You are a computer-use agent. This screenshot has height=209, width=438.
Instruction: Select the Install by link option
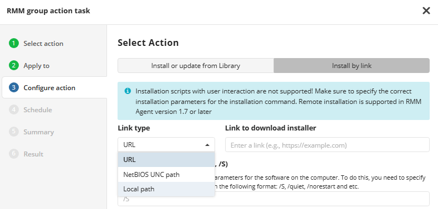click(352, 66)
